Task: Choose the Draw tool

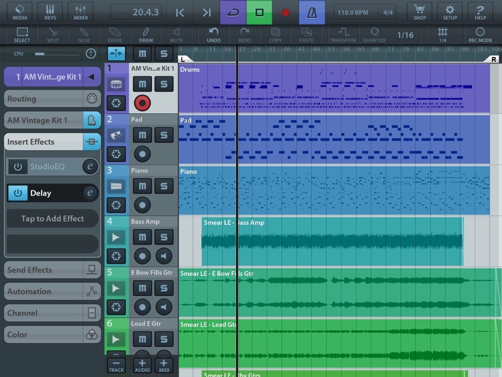Action: (x=146, y=35)
